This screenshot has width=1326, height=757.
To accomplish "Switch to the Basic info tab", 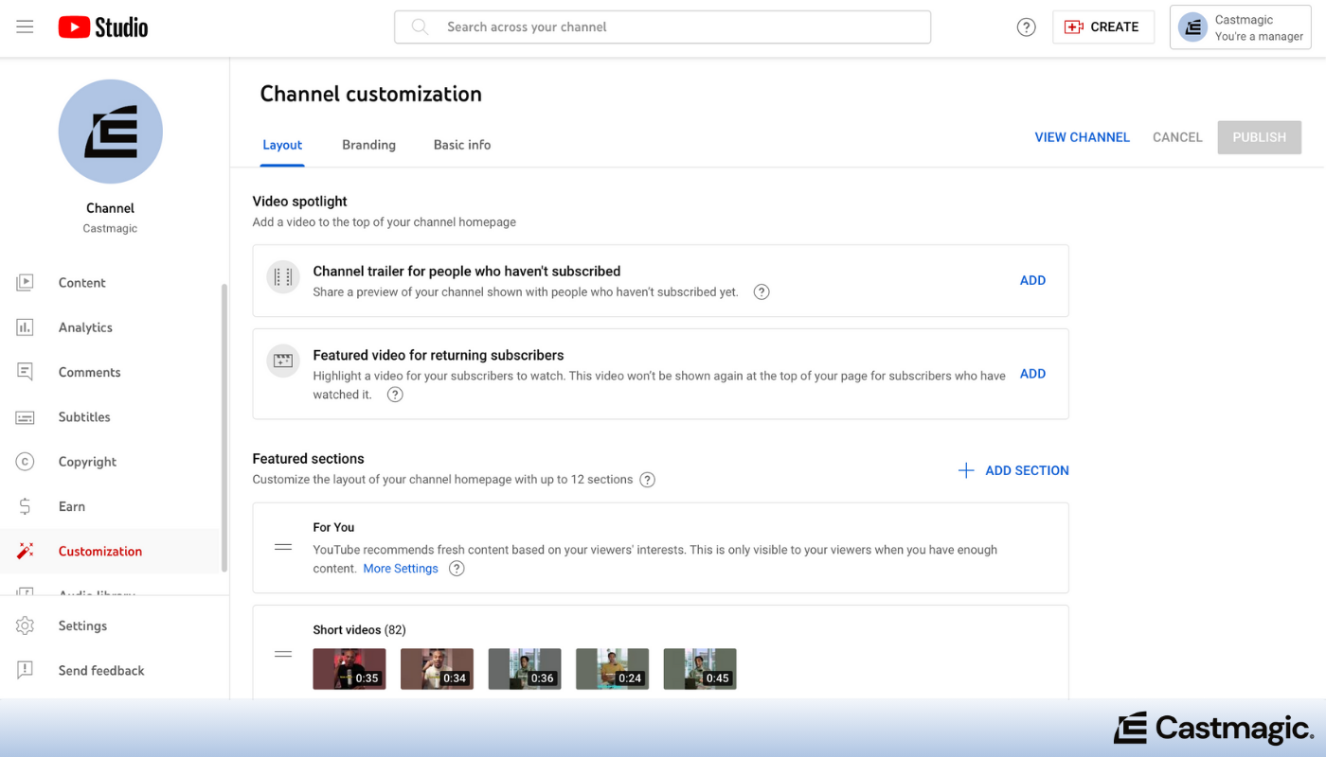I will click(x=462, y=145).
